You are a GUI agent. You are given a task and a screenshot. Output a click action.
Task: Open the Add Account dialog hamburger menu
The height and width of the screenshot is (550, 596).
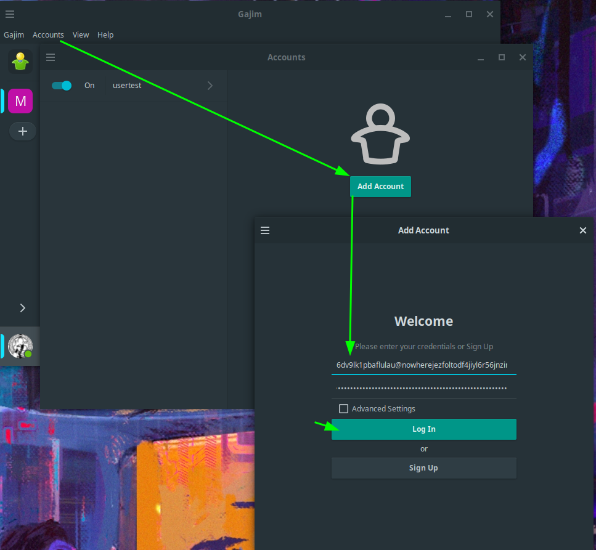(265, 230)
